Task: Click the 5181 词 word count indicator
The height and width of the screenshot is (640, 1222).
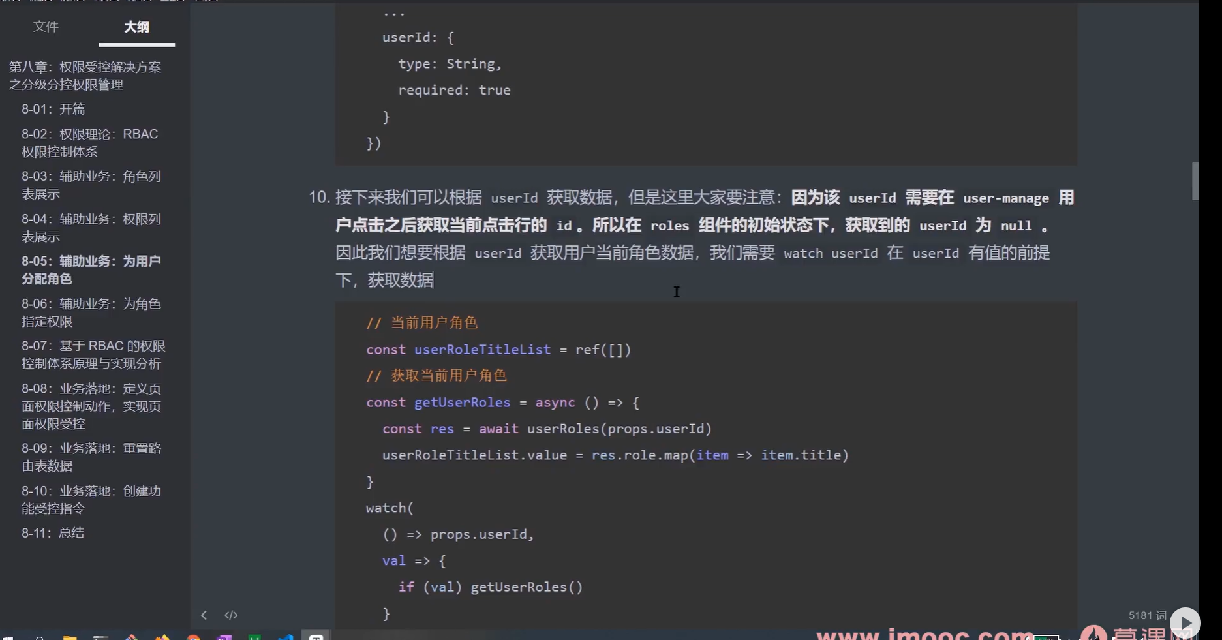Action: pyautogui.click(x=1146, y=615)
